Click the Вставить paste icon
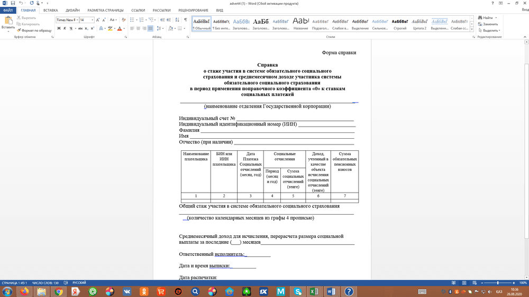Image resolution: width=529 pixels, height=297 pixels. click(8, 21)
